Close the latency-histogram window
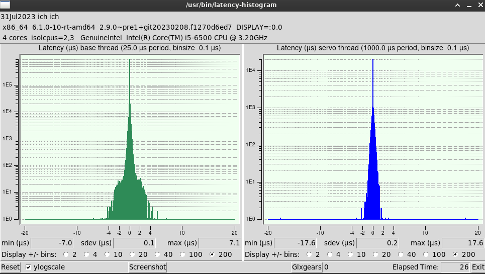Image resolution: width=485 pixels, height=274 pixels. pos(480,5)
